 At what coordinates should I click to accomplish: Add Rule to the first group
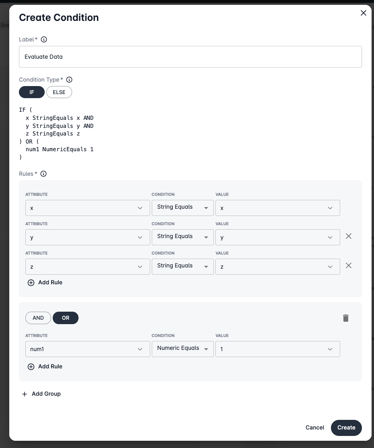(x=45, y=282)
